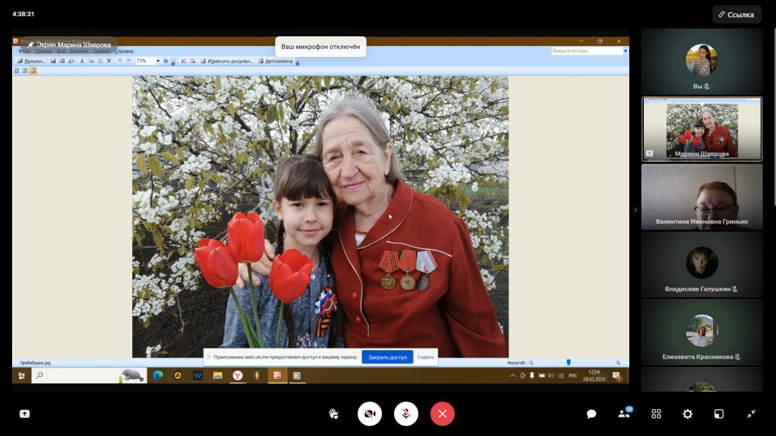
Task: Exit fullscreen mode
Action: point(751,414)
